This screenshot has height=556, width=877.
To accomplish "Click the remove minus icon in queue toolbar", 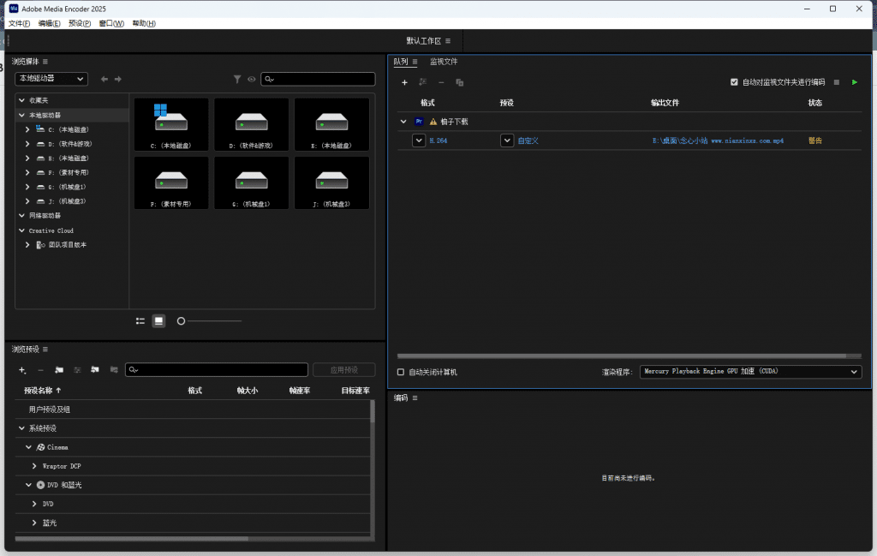I will pos(441,82).
